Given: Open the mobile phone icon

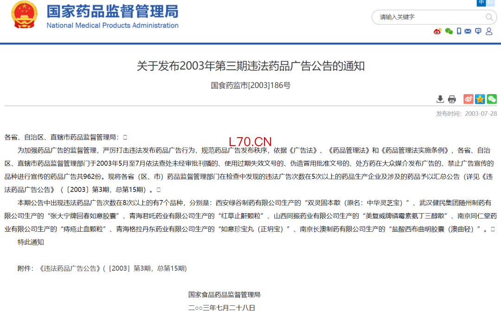Looking at the screenshot, I should pos(459,32).
